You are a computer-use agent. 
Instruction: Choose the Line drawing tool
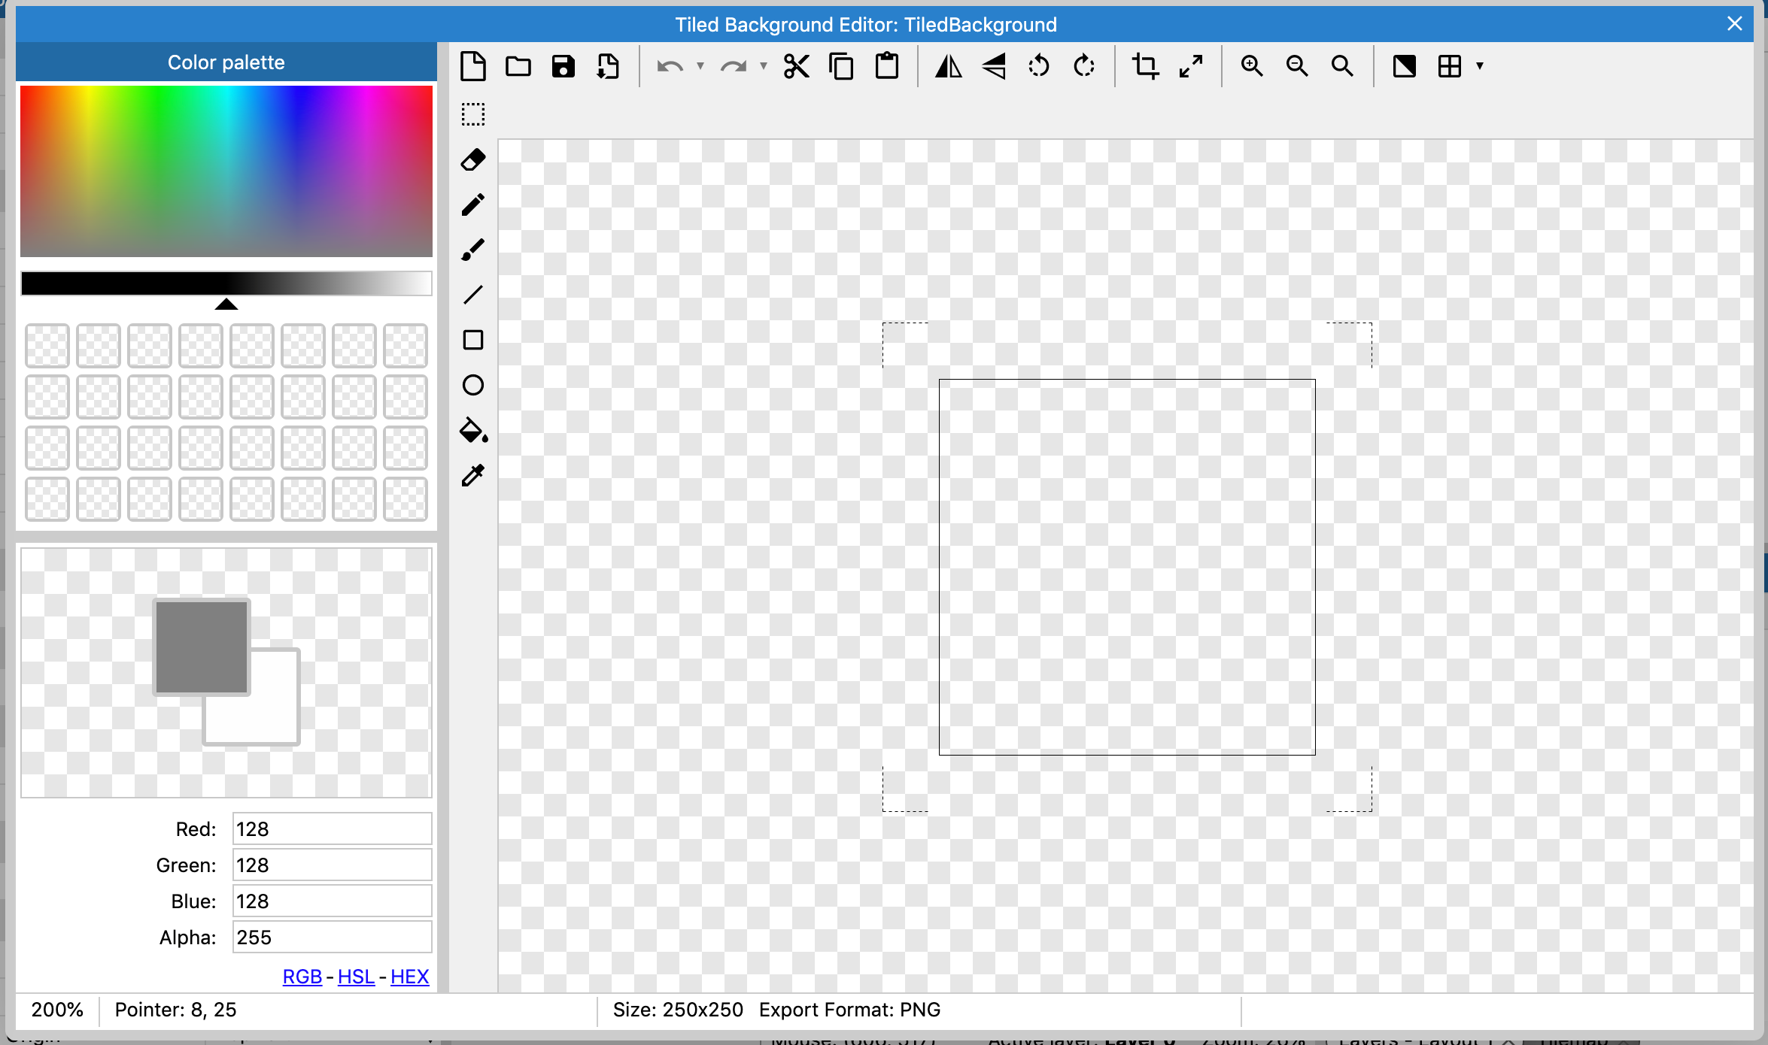pyautogui.click(x=473, y=295)
